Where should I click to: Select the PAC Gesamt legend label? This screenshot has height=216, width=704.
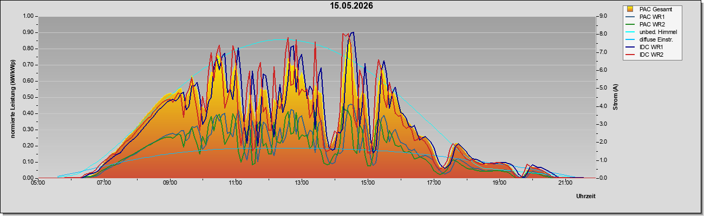click(x=656, y=9)
